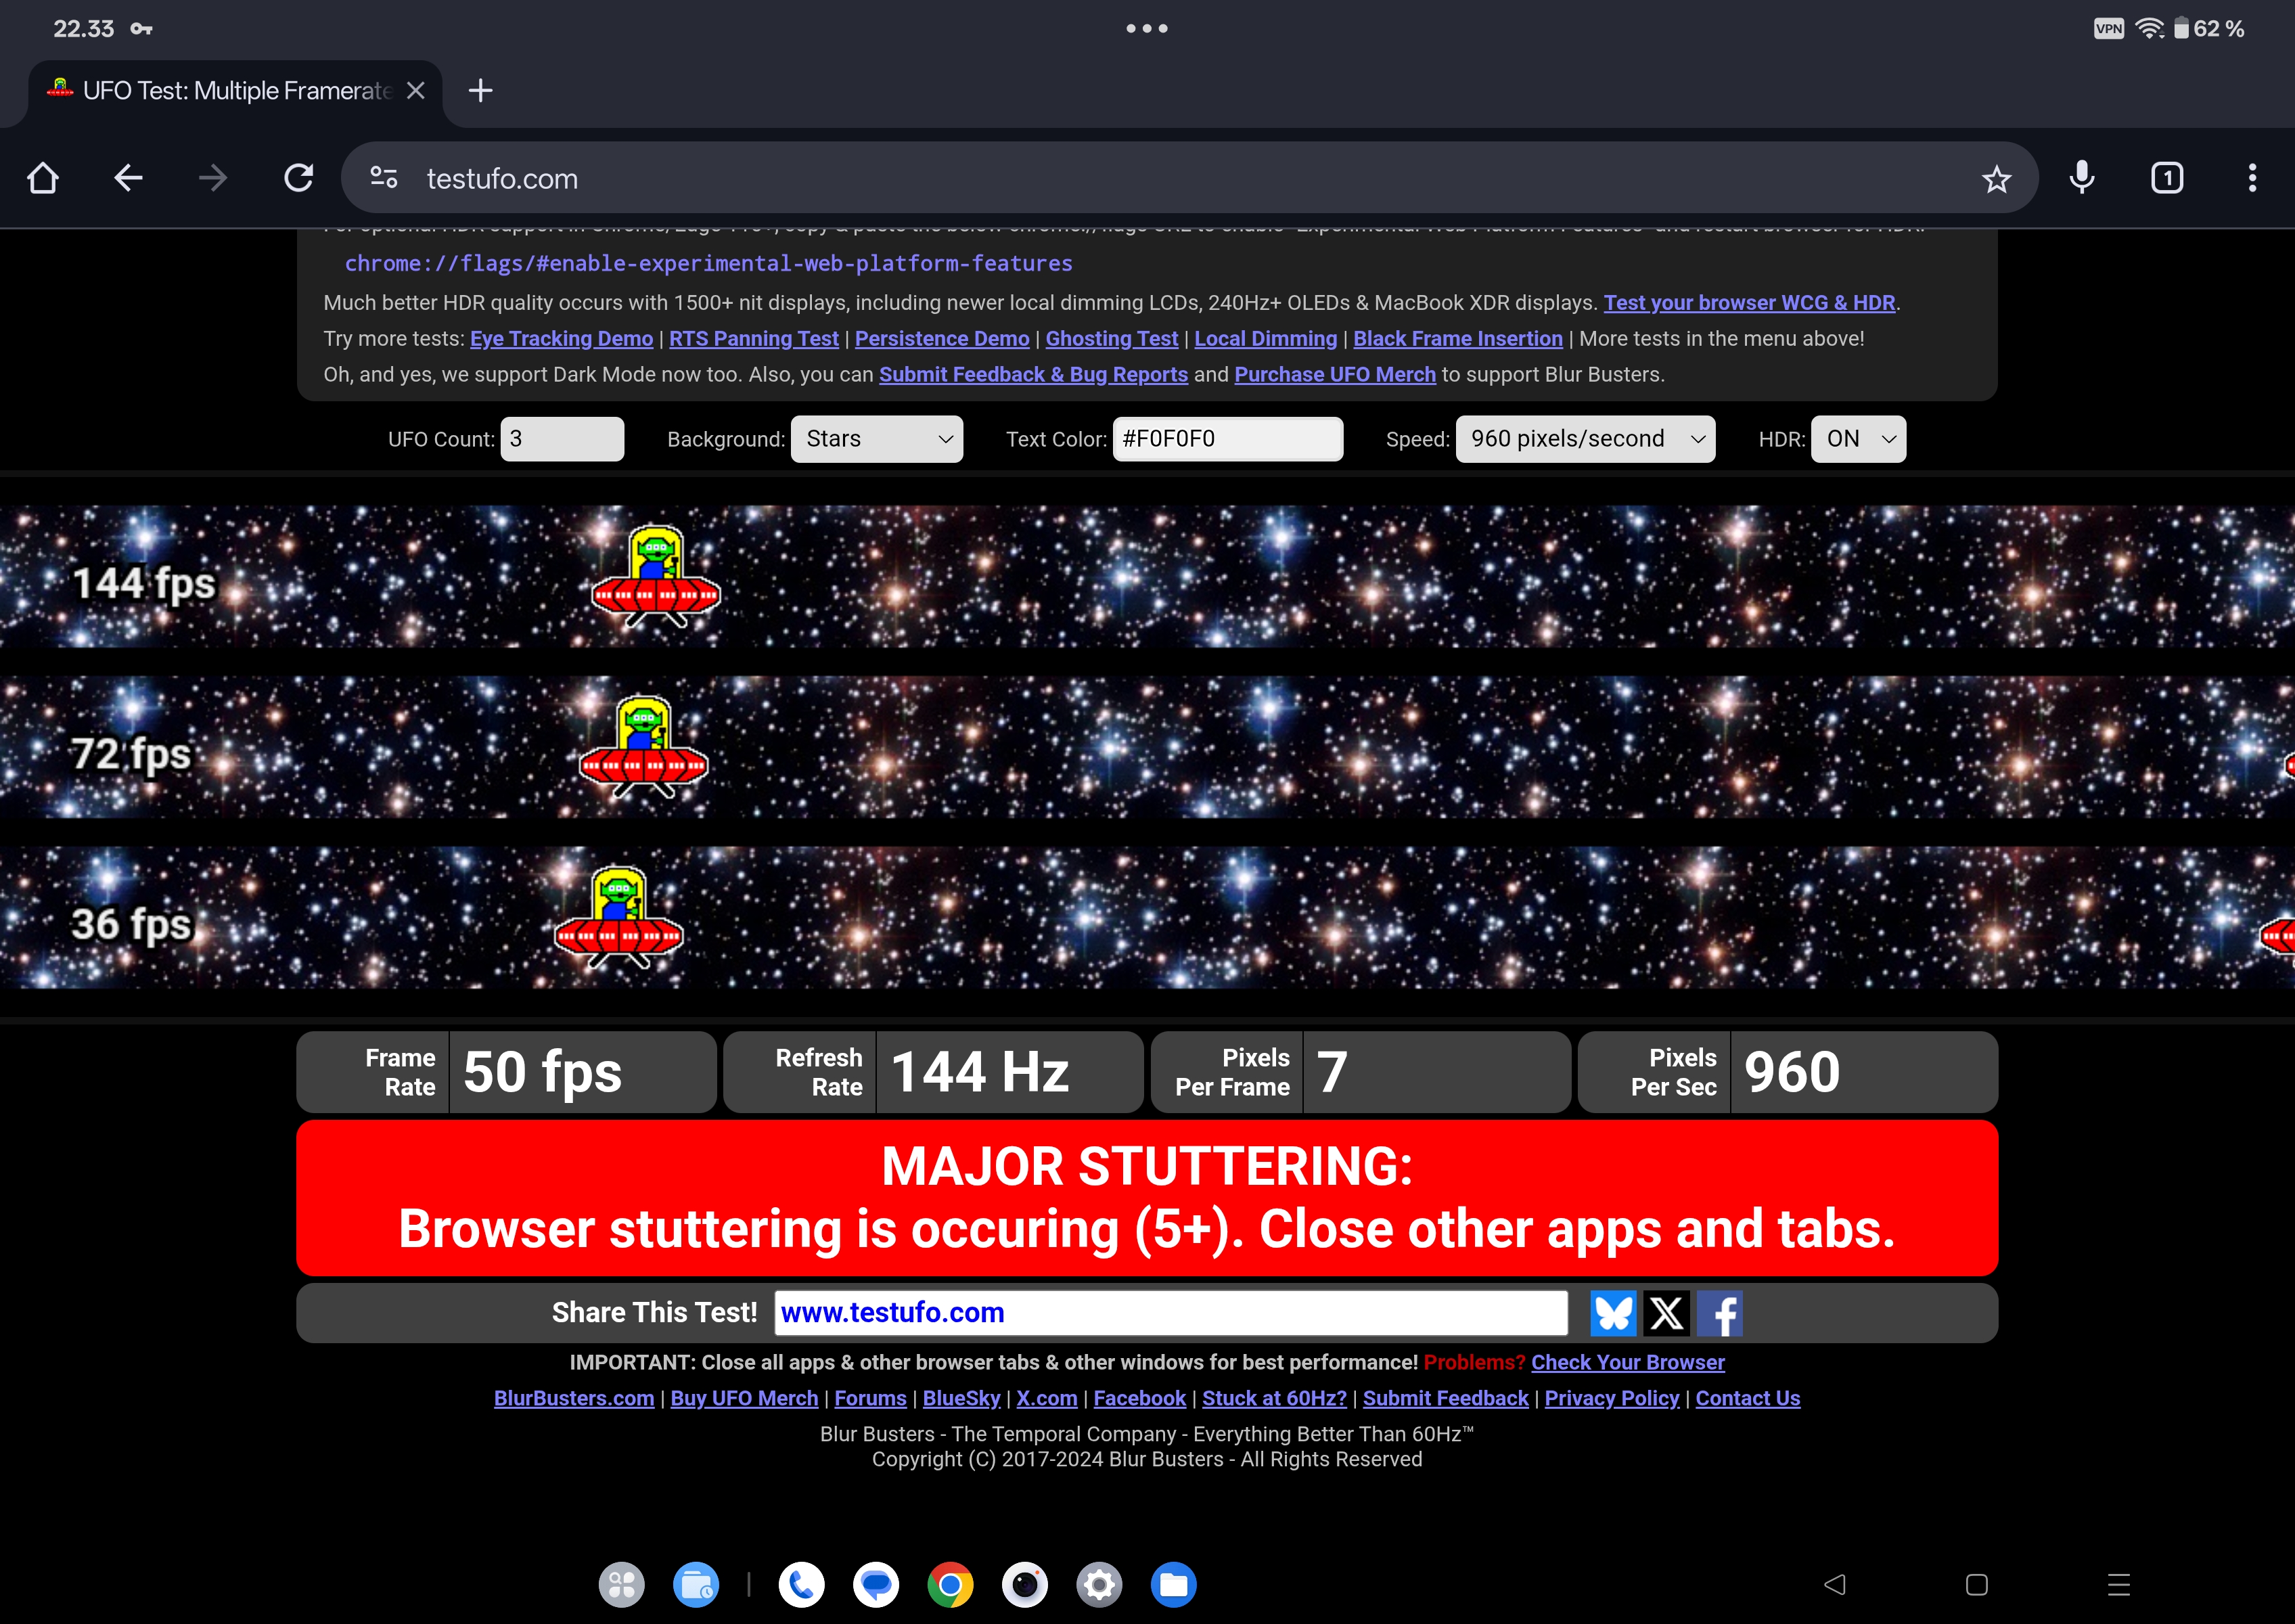Click the UFO Count input field
The width and height of the screenshot is (2295, 1624).
pos(562,439)
